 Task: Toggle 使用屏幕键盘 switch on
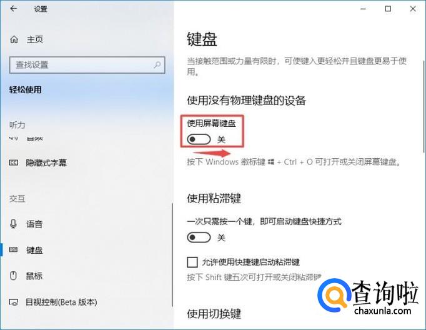coord(199,139)
